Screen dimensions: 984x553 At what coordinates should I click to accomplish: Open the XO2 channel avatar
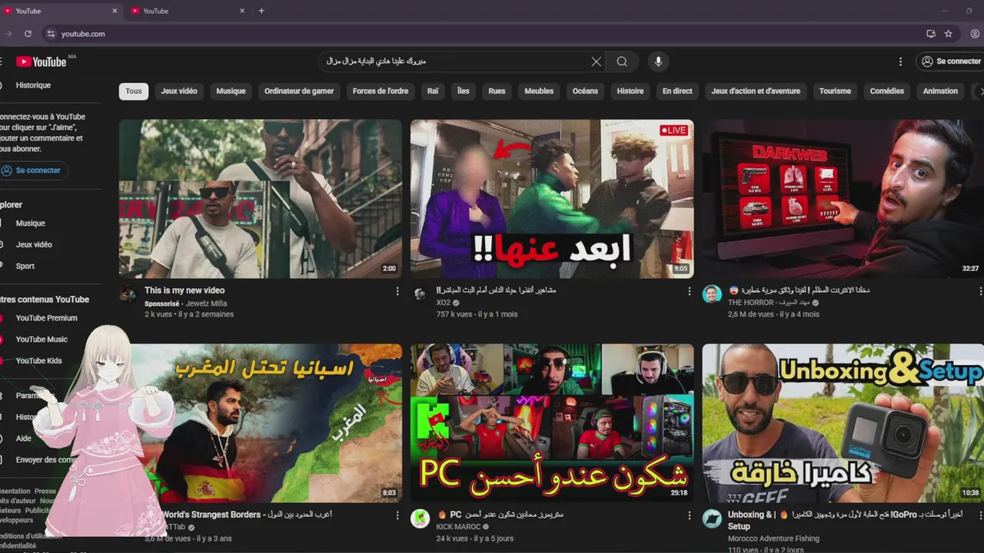click(420, 294)
